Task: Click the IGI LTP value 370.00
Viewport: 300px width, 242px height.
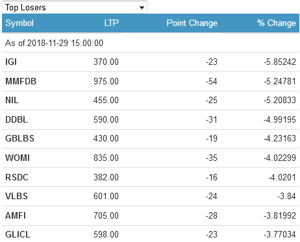Action: 106,62
